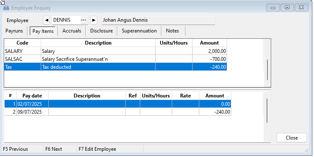Click the pay history list scrollbar
The height and width of the screenshot is (157, 314).
[267, 117]
